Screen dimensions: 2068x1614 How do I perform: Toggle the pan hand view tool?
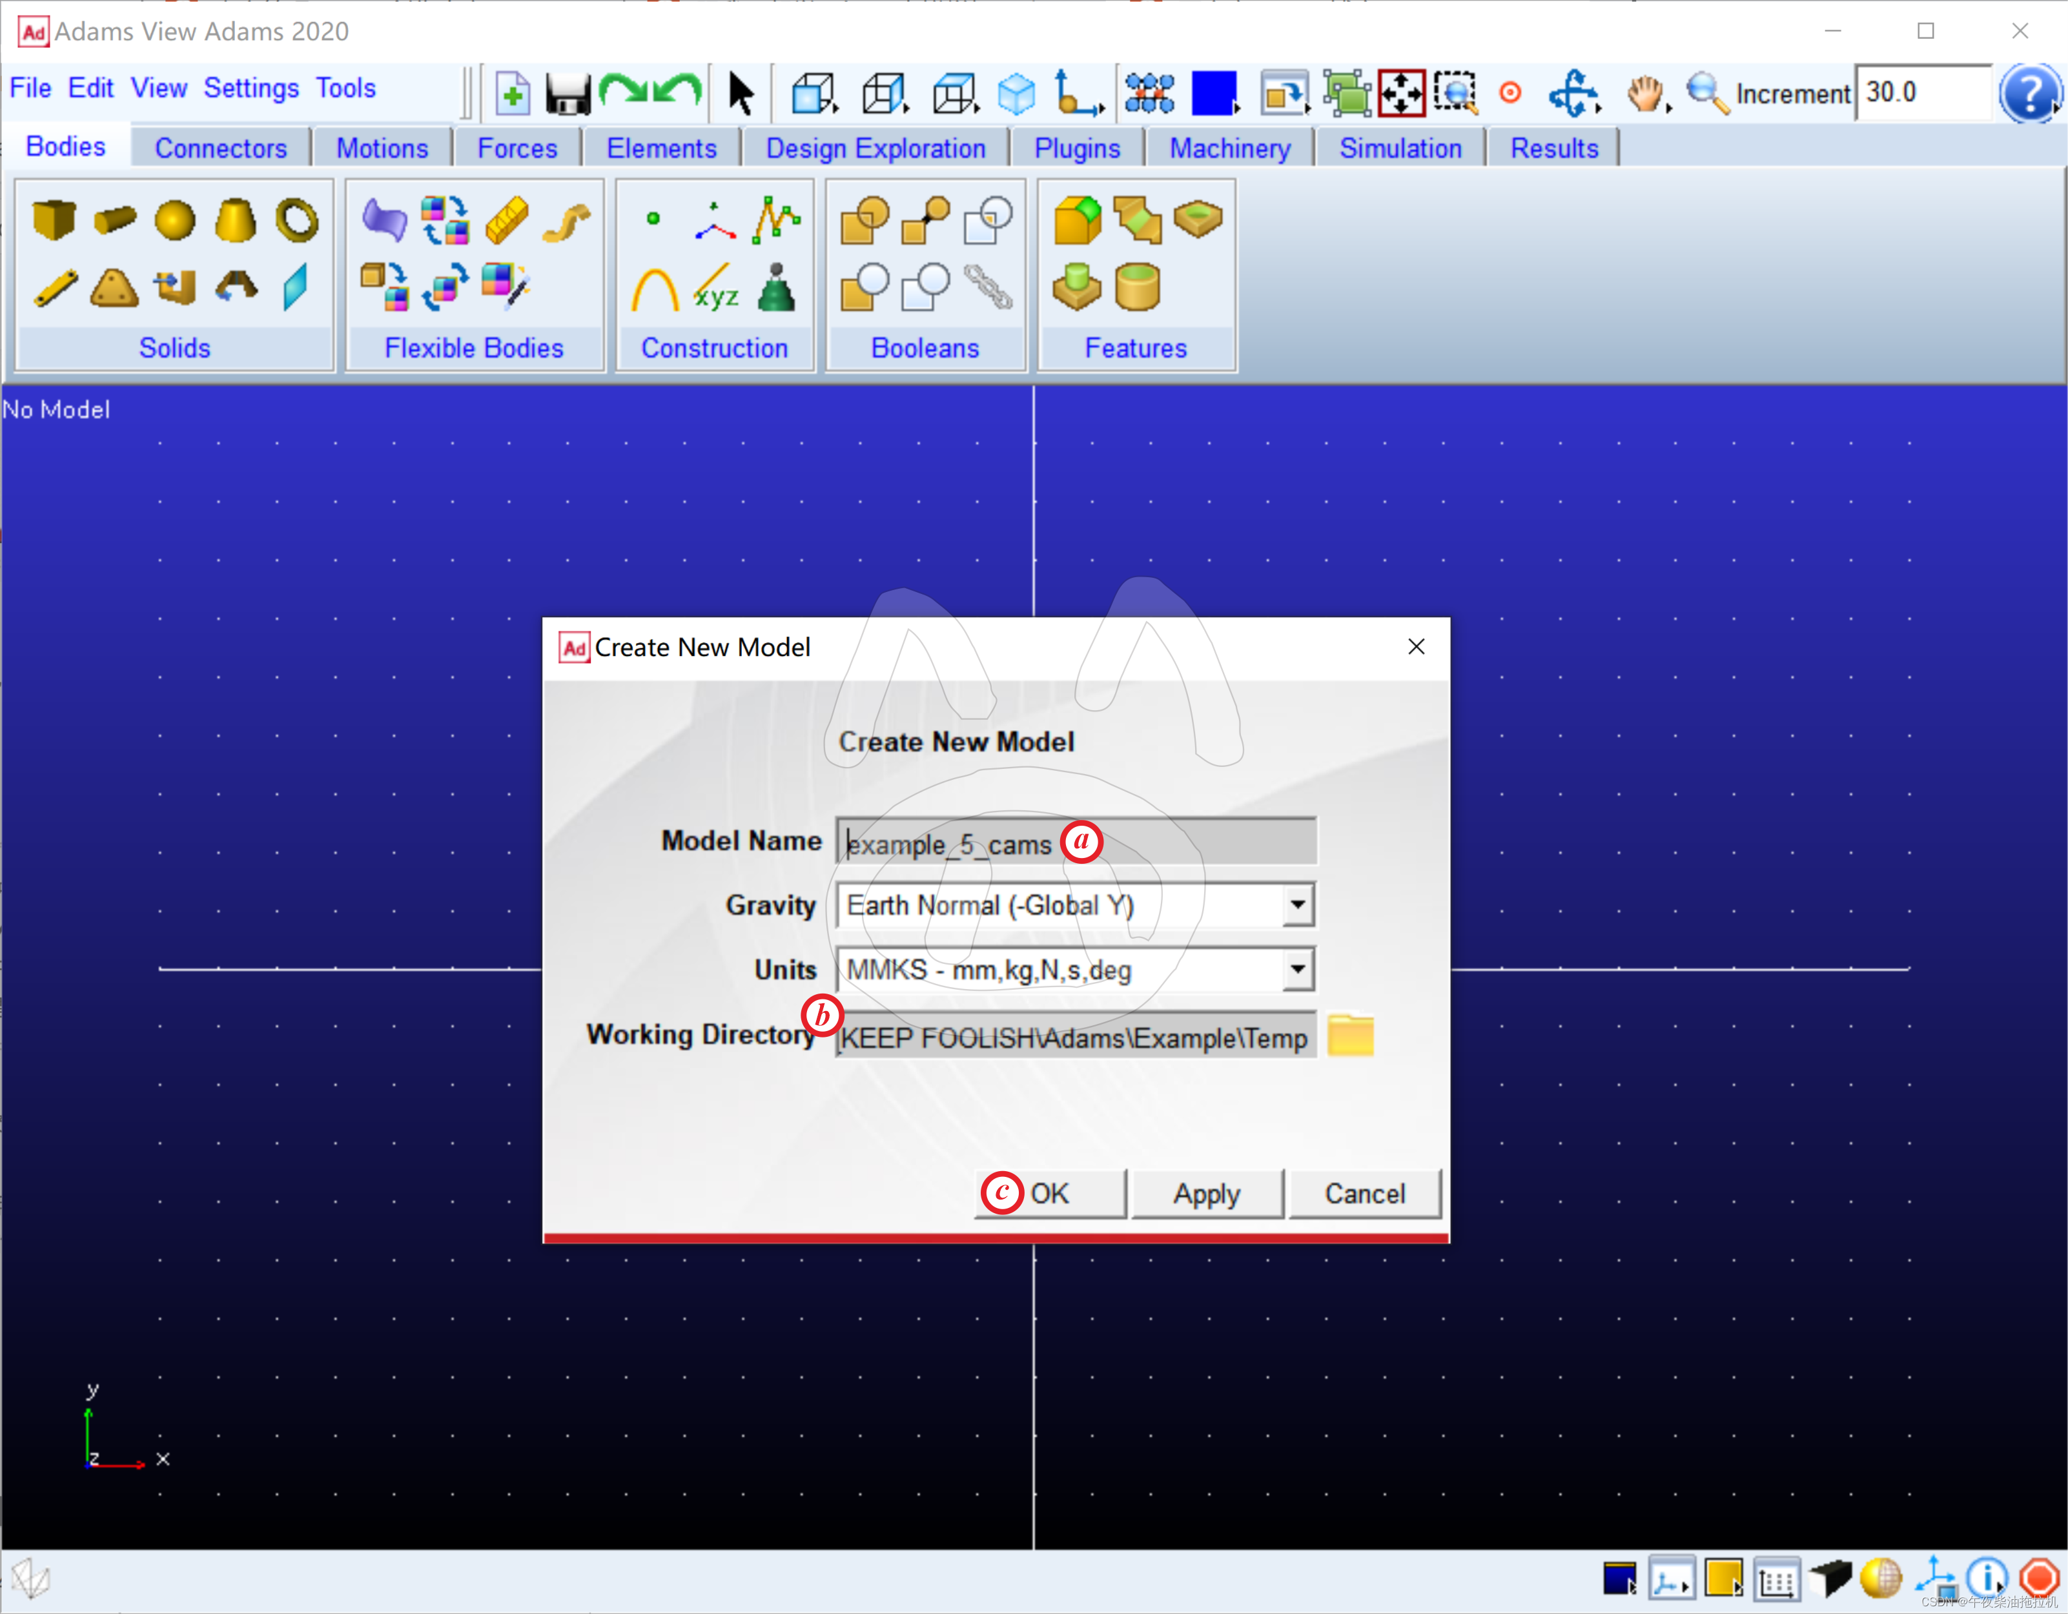click(x=1646, y=94)
